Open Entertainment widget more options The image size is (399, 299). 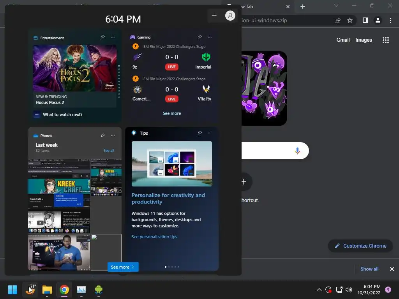click(113, 37)
